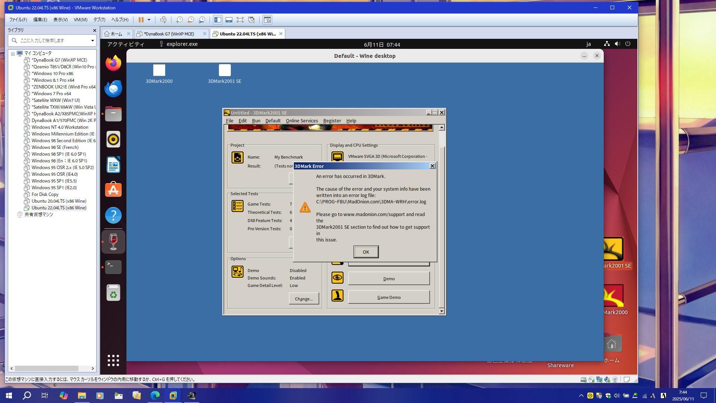Screen dimensions: 716x403
Task: Open the Files manager in the Ubuntu dock
Action: tap(113, 114)
